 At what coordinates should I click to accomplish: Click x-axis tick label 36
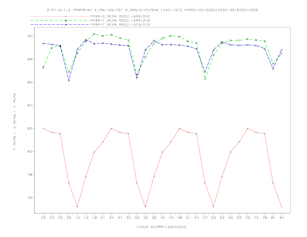(x=145, y=218)
